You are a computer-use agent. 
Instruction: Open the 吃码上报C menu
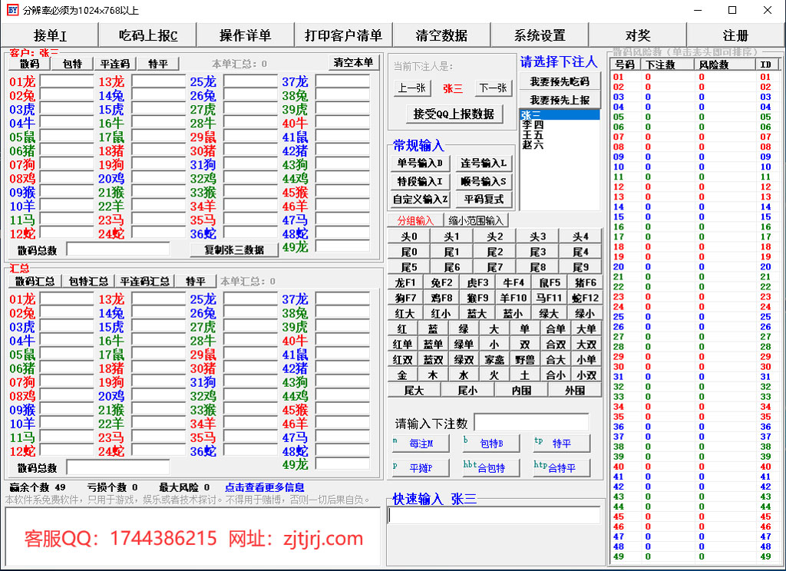click(x=148, y=35)
